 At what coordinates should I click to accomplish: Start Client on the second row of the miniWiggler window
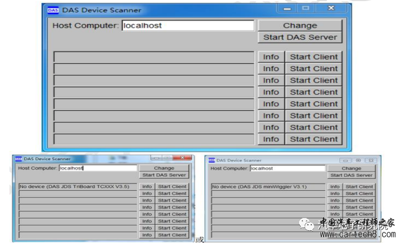[x=359, y=194]
